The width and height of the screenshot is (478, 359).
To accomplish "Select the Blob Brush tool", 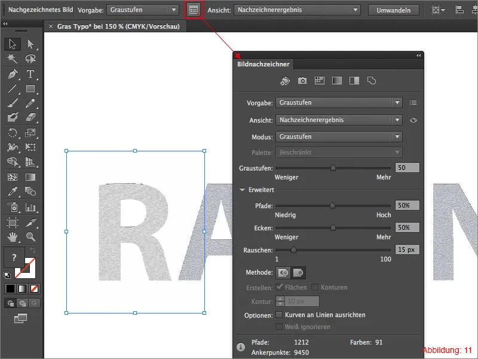I will 13,117.
